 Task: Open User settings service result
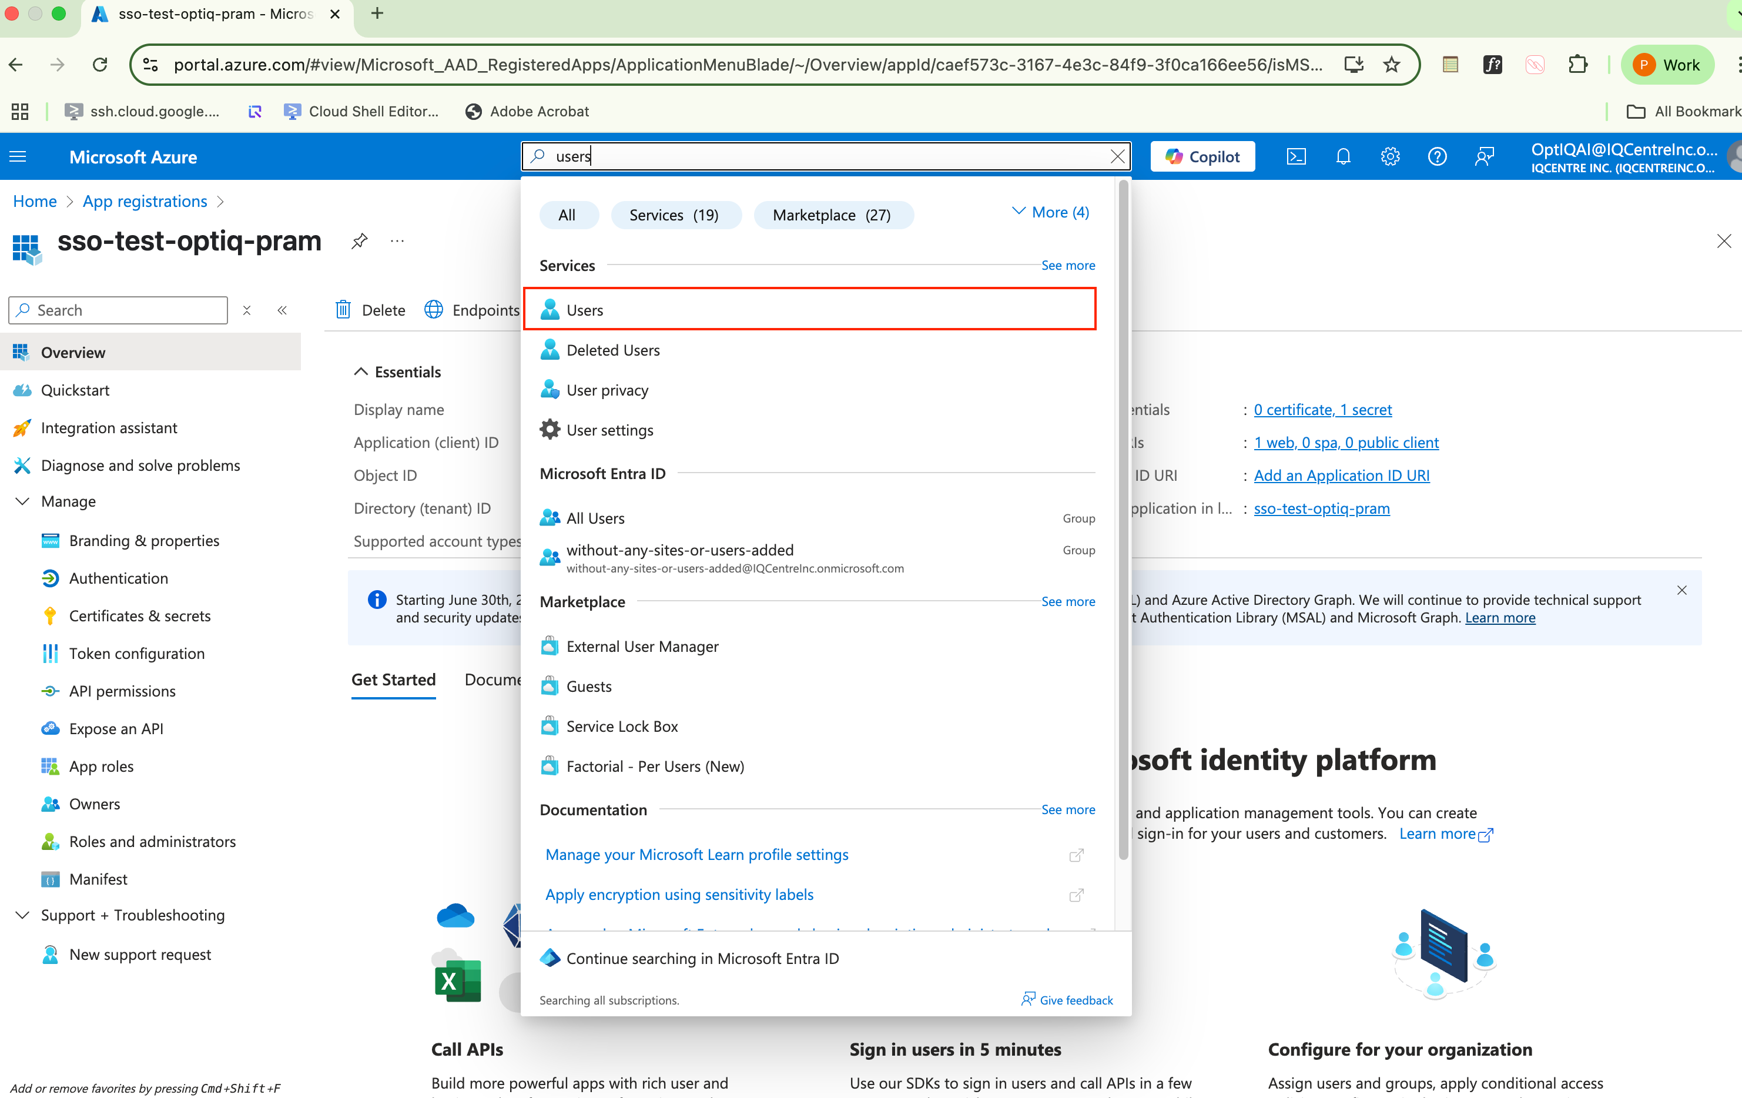click(818, 430)
